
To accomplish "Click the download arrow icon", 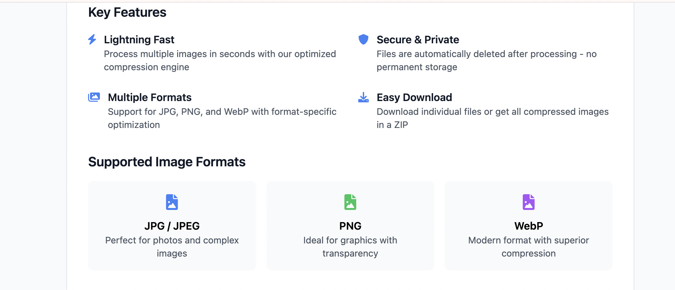I will point(363,97).
